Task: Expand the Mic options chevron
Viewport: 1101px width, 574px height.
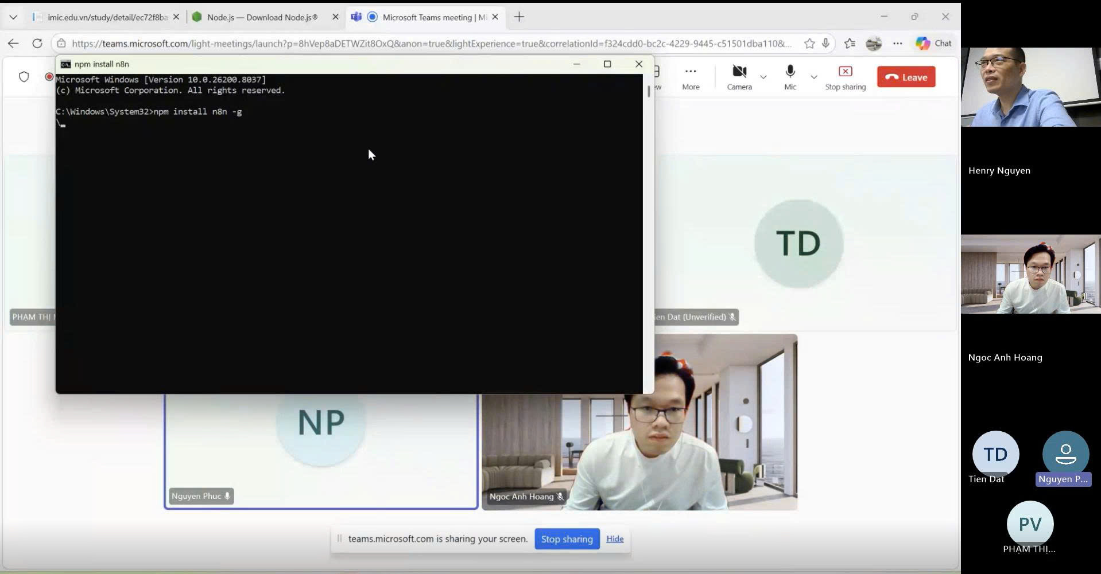Action: 813,77
